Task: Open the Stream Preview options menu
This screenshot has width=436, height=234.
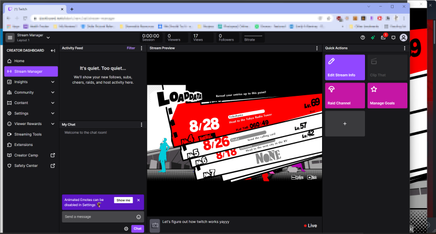Action: click(x=317, y=48)
